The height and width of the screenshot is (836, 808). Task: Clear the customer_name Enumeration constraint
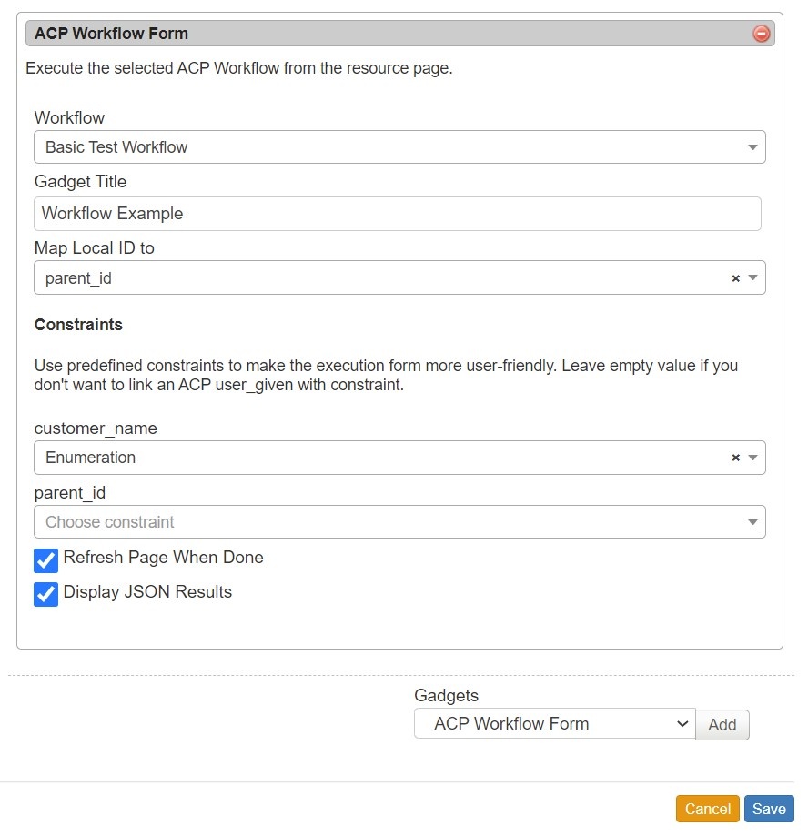735,458
